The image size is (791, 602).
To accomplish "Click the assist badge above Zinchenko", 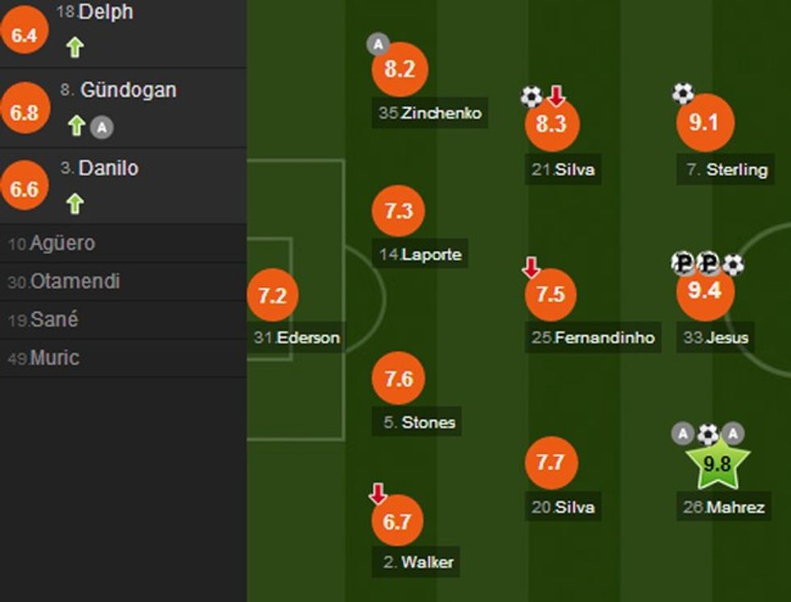I will point(378,44).
